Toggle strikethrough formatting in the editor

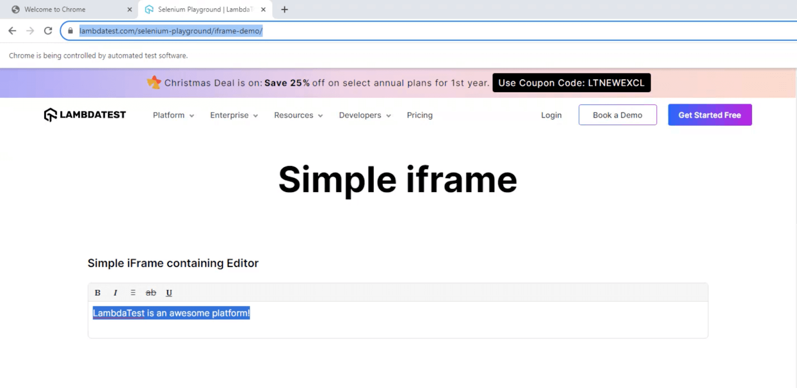pyautogui.click(x=151, y=293)
